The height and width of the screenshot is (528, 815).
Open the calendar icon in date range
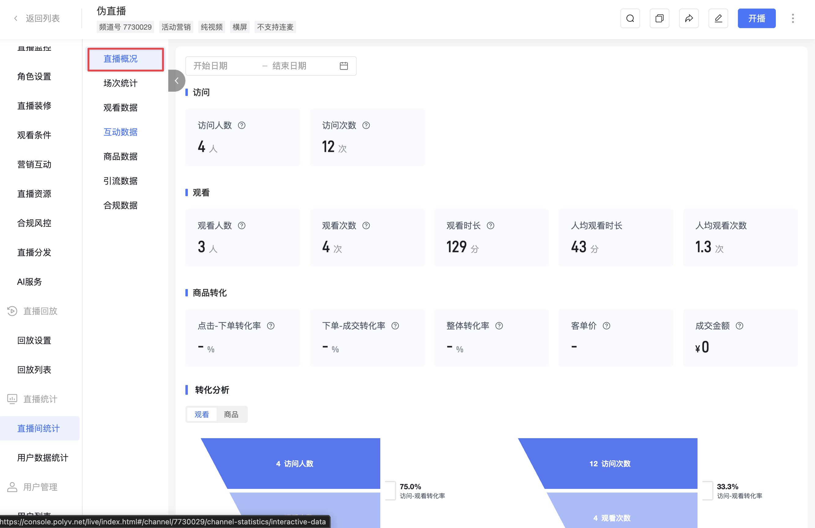pos(344,66)
